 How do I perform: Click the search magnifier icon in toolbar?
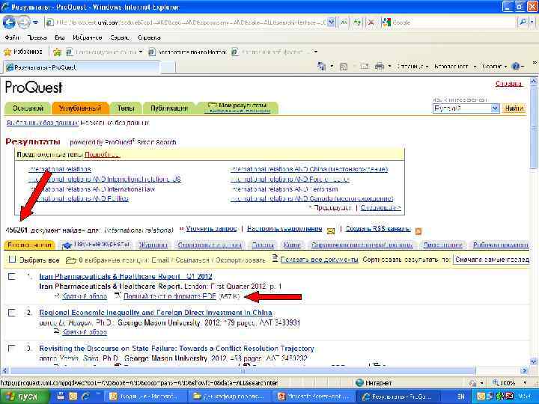point(523,22)
